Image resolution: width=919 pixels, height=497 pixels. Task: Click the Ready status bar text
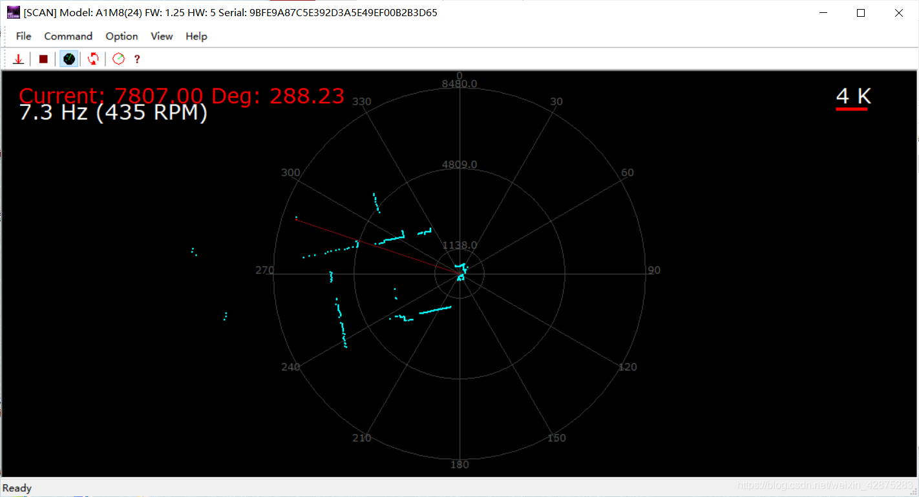(17, 488)
